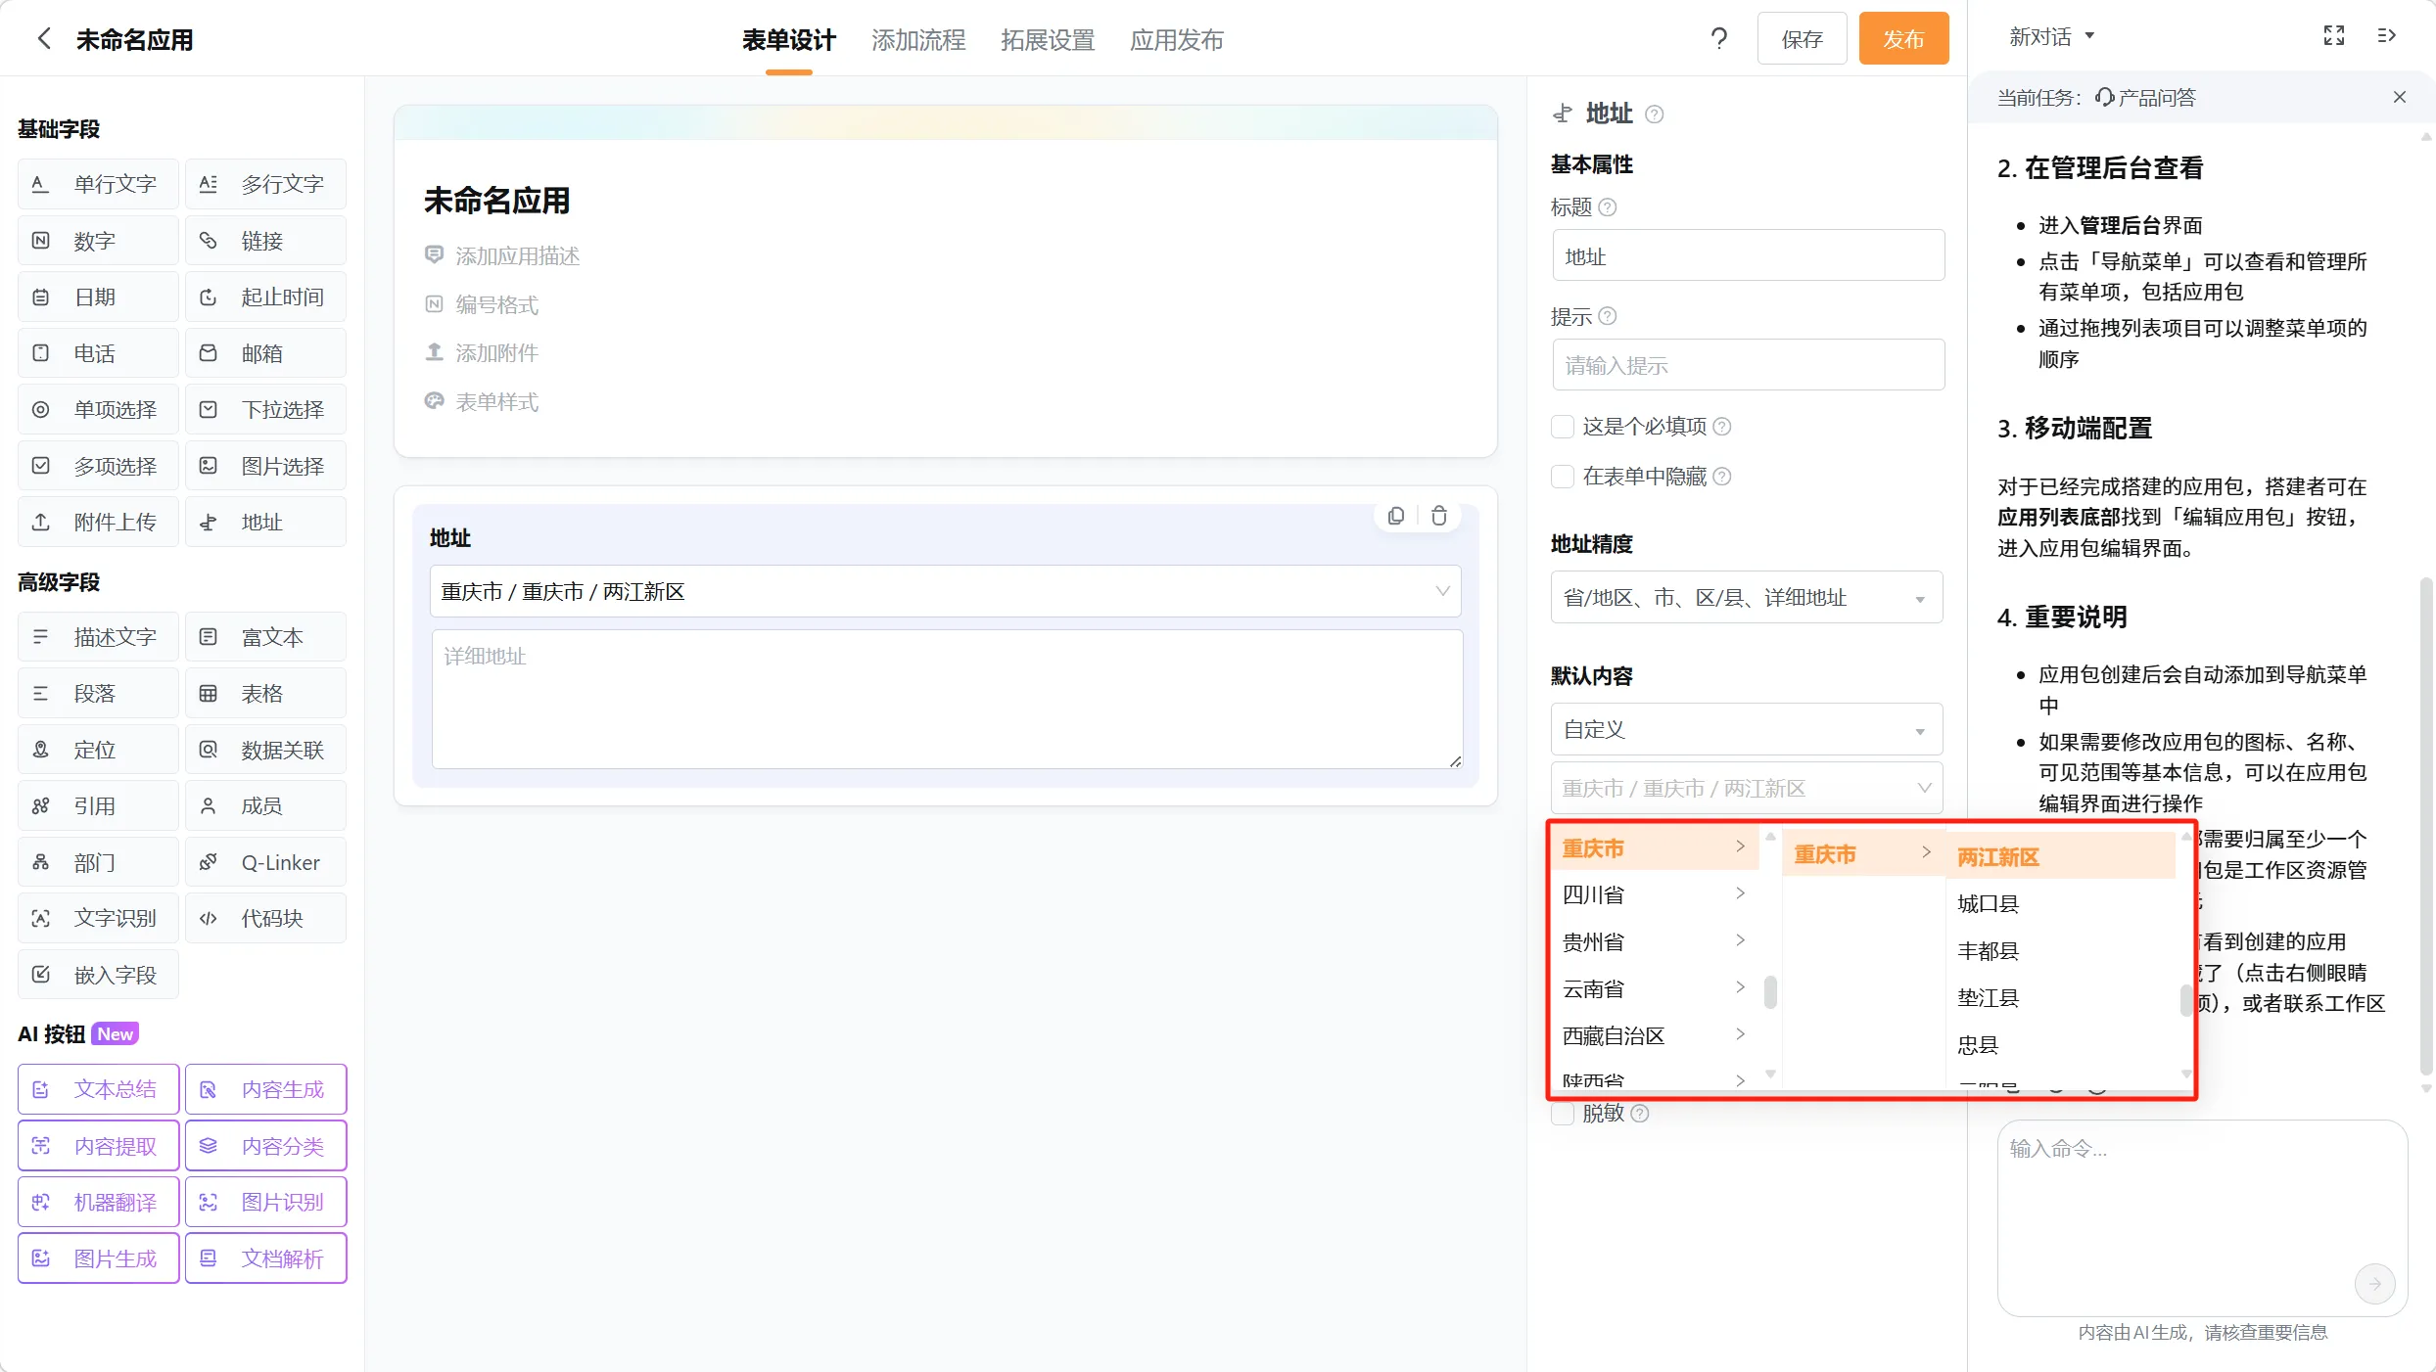
Task: Add 地址 field from 基础字段
Action: pyautogui.click(x=265, y=522)
